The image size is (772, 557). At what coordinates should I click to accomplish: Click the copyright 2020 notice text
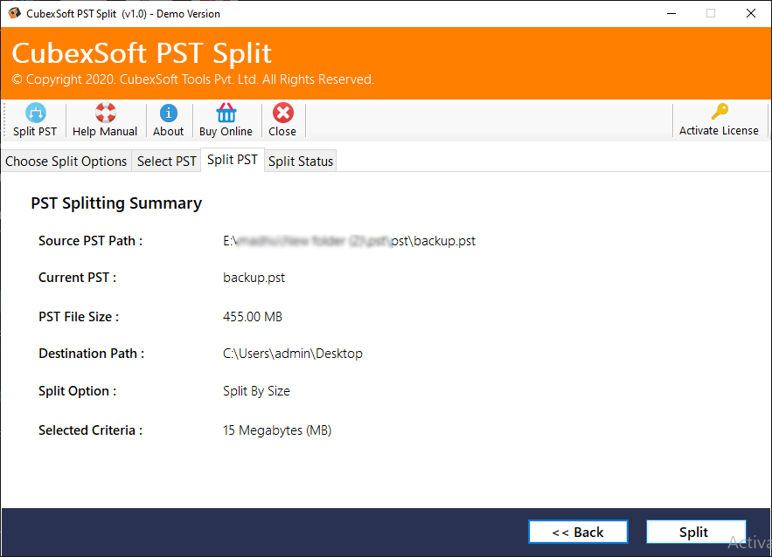coord(193,79)
